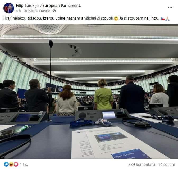Open the three-dot post options menu

pyautogui.click(x=170, y=8)
